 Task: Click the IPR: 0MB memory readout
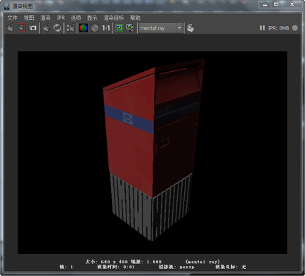(x=278, y=28)
